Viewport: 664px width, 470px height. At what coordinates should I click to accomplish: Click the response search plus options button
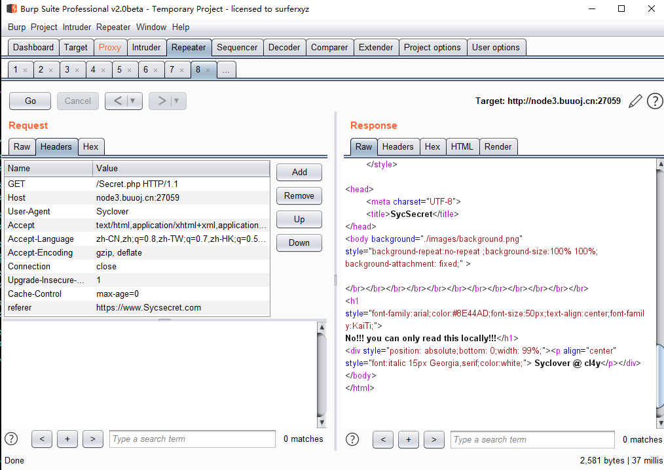click(x=409, y=439)
